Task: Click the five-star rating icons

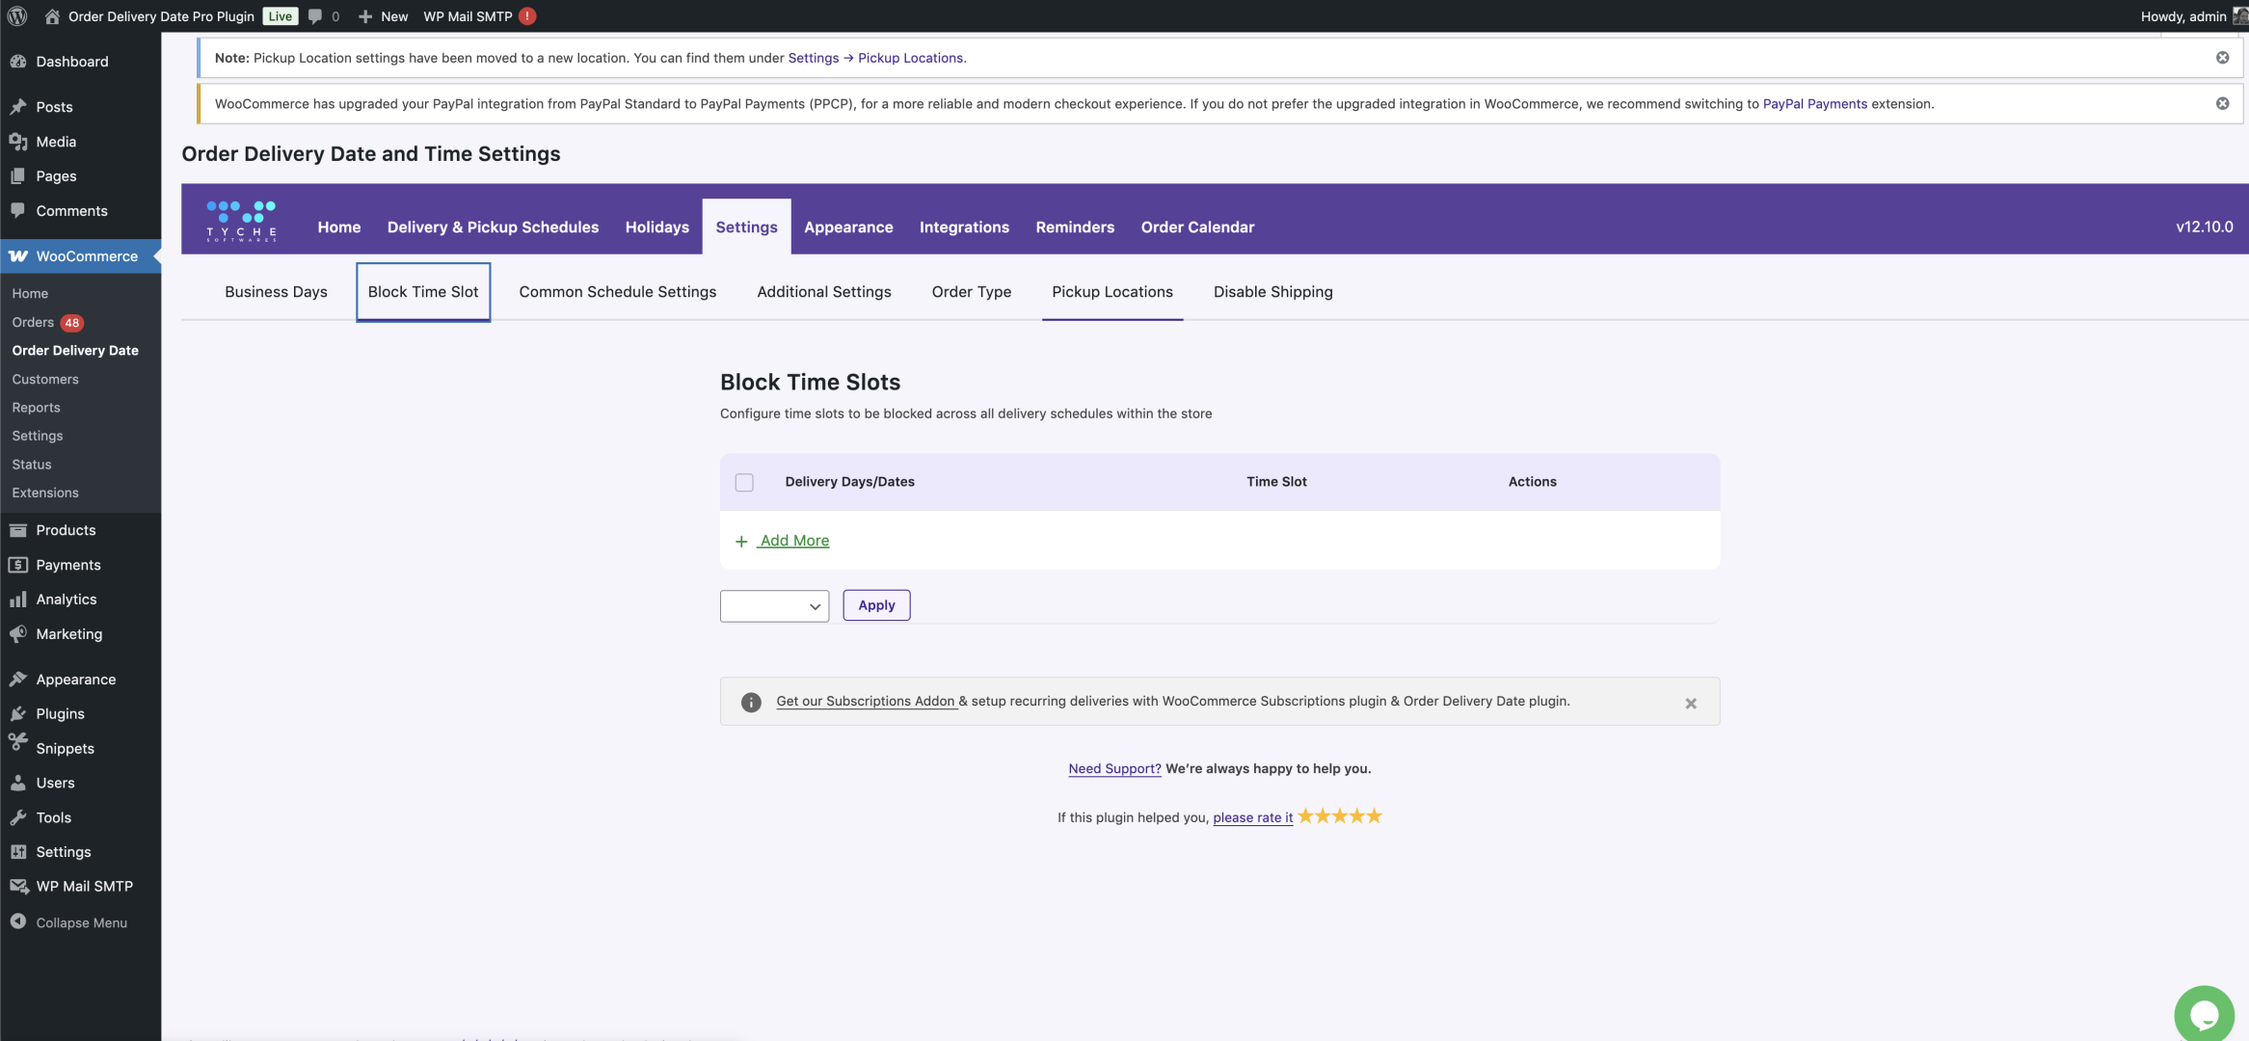Action: [1339, 816]
